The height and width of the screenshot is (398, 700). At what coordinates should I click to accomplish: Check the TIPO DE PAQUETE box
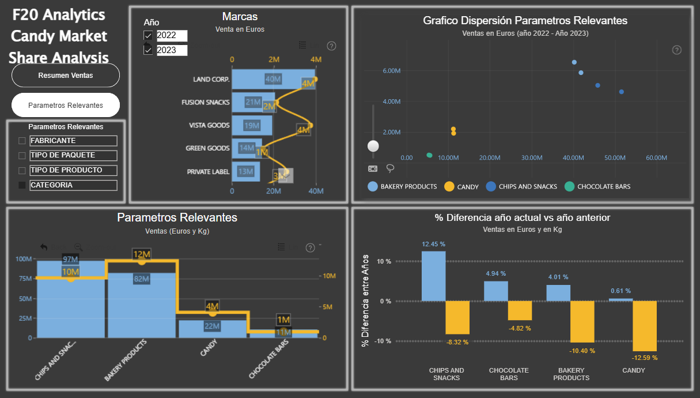pos(22,156)
